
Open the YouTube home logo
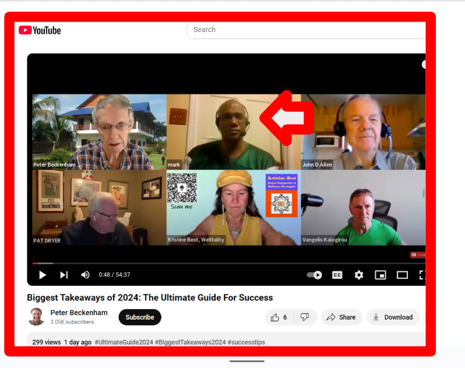coord(40,30)
